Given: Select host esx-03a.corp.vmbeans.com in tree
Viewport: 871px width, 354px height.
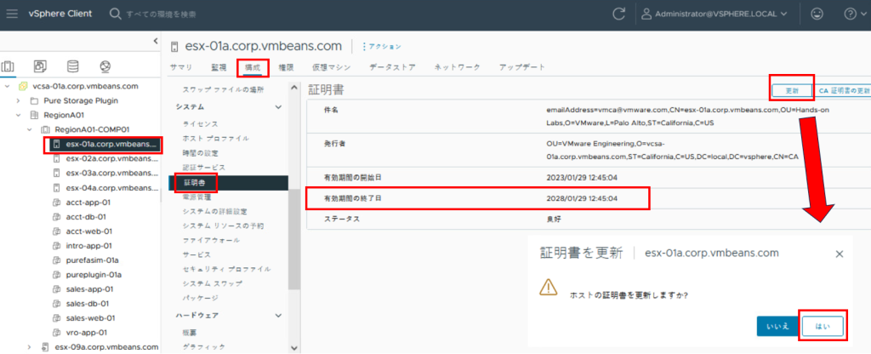Looking at the screenshot, I should 111,173.
